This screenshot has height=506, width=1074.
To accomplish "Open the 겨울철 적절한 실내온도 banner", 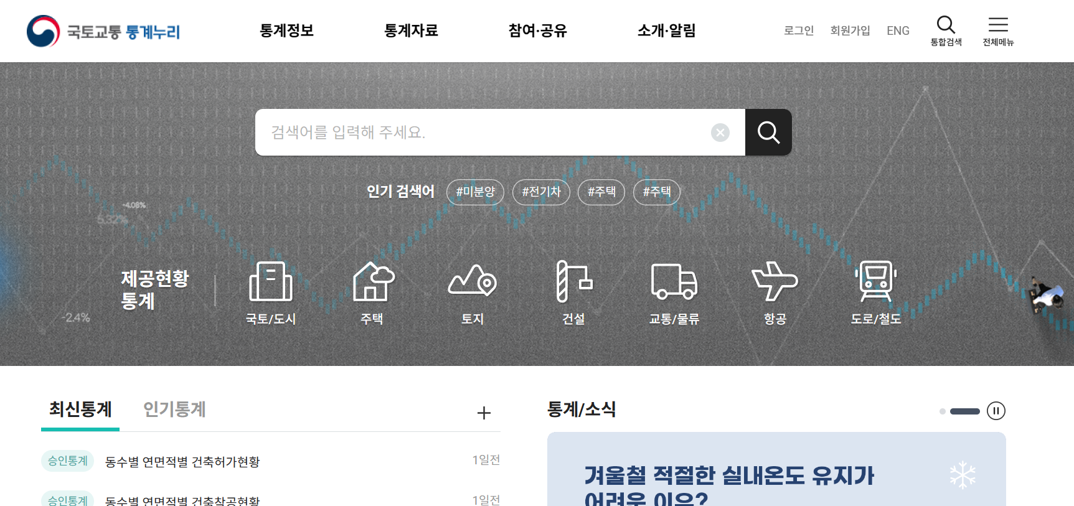I will pos(776,469).
